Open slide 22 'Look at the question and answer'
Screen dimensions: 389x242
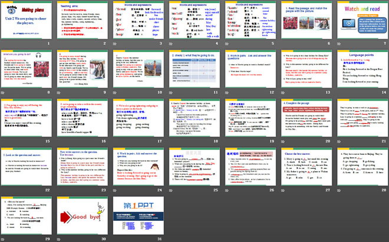click(27, 168)
